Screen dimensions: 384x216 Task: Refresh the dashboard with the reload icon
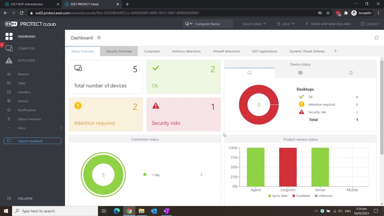376,38
